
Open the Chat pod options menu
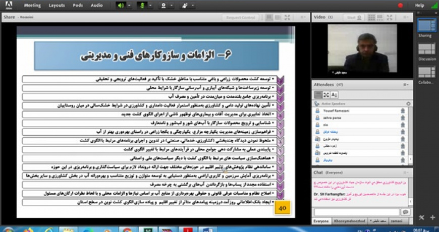[x=406, y=172]
